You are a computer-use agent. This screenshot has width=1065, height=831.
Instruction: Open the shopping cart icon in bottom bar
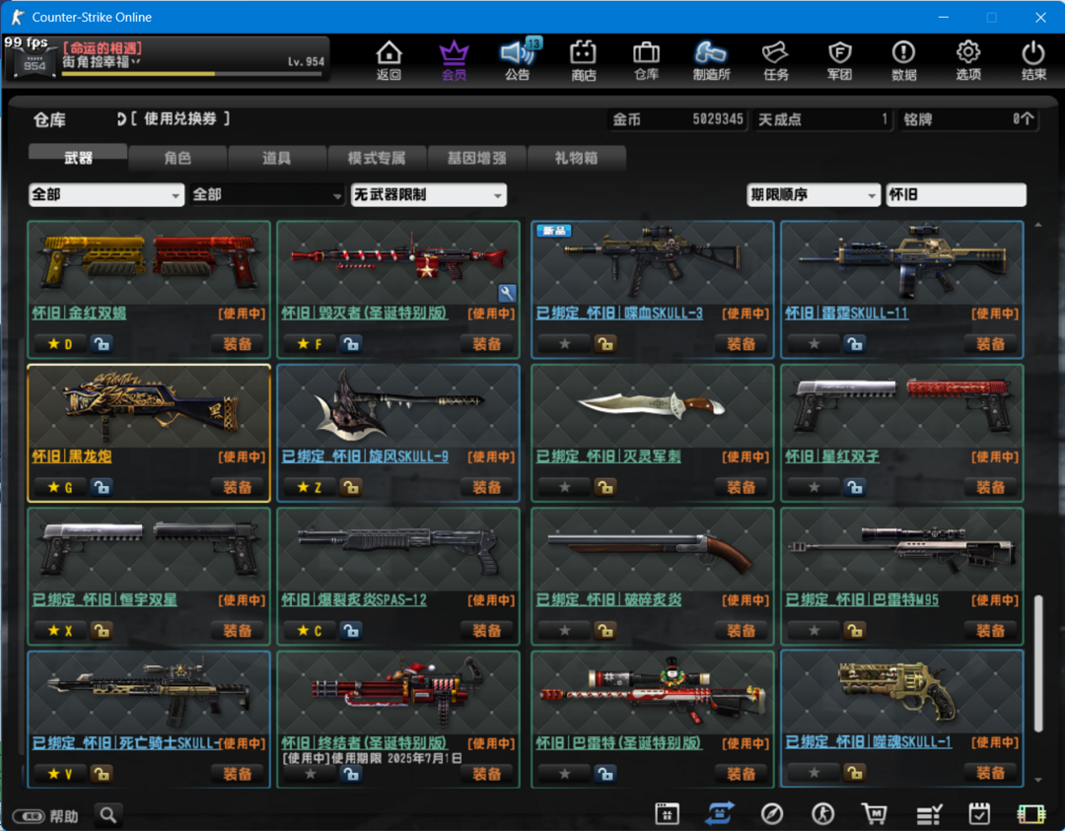coord(874,813)
